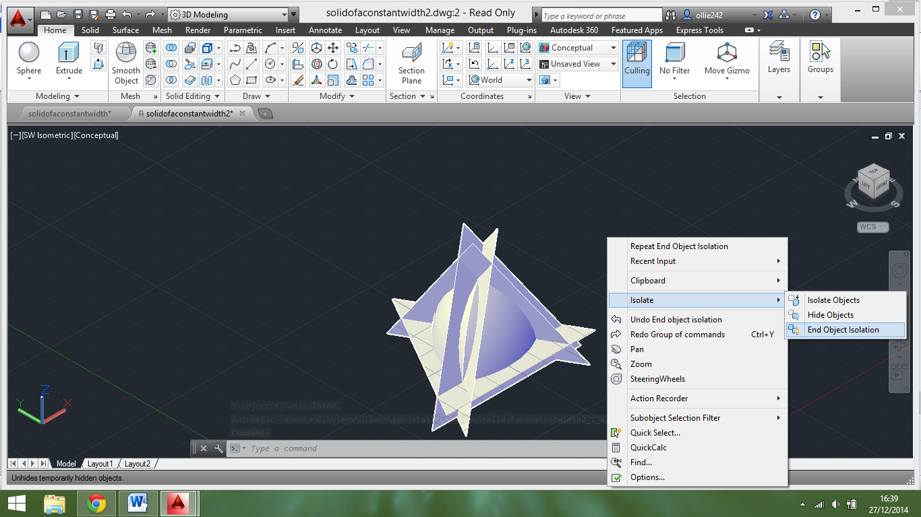Screen dimensions: 921x517
Task: Click the Undo arrow in quick access toolbar
Action: [x=126, y=14]
